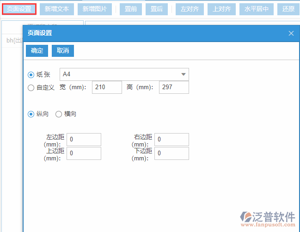Click the 置前 toolbar button
The height and width of the screenshot is (232, 300).
pos(131,9)
